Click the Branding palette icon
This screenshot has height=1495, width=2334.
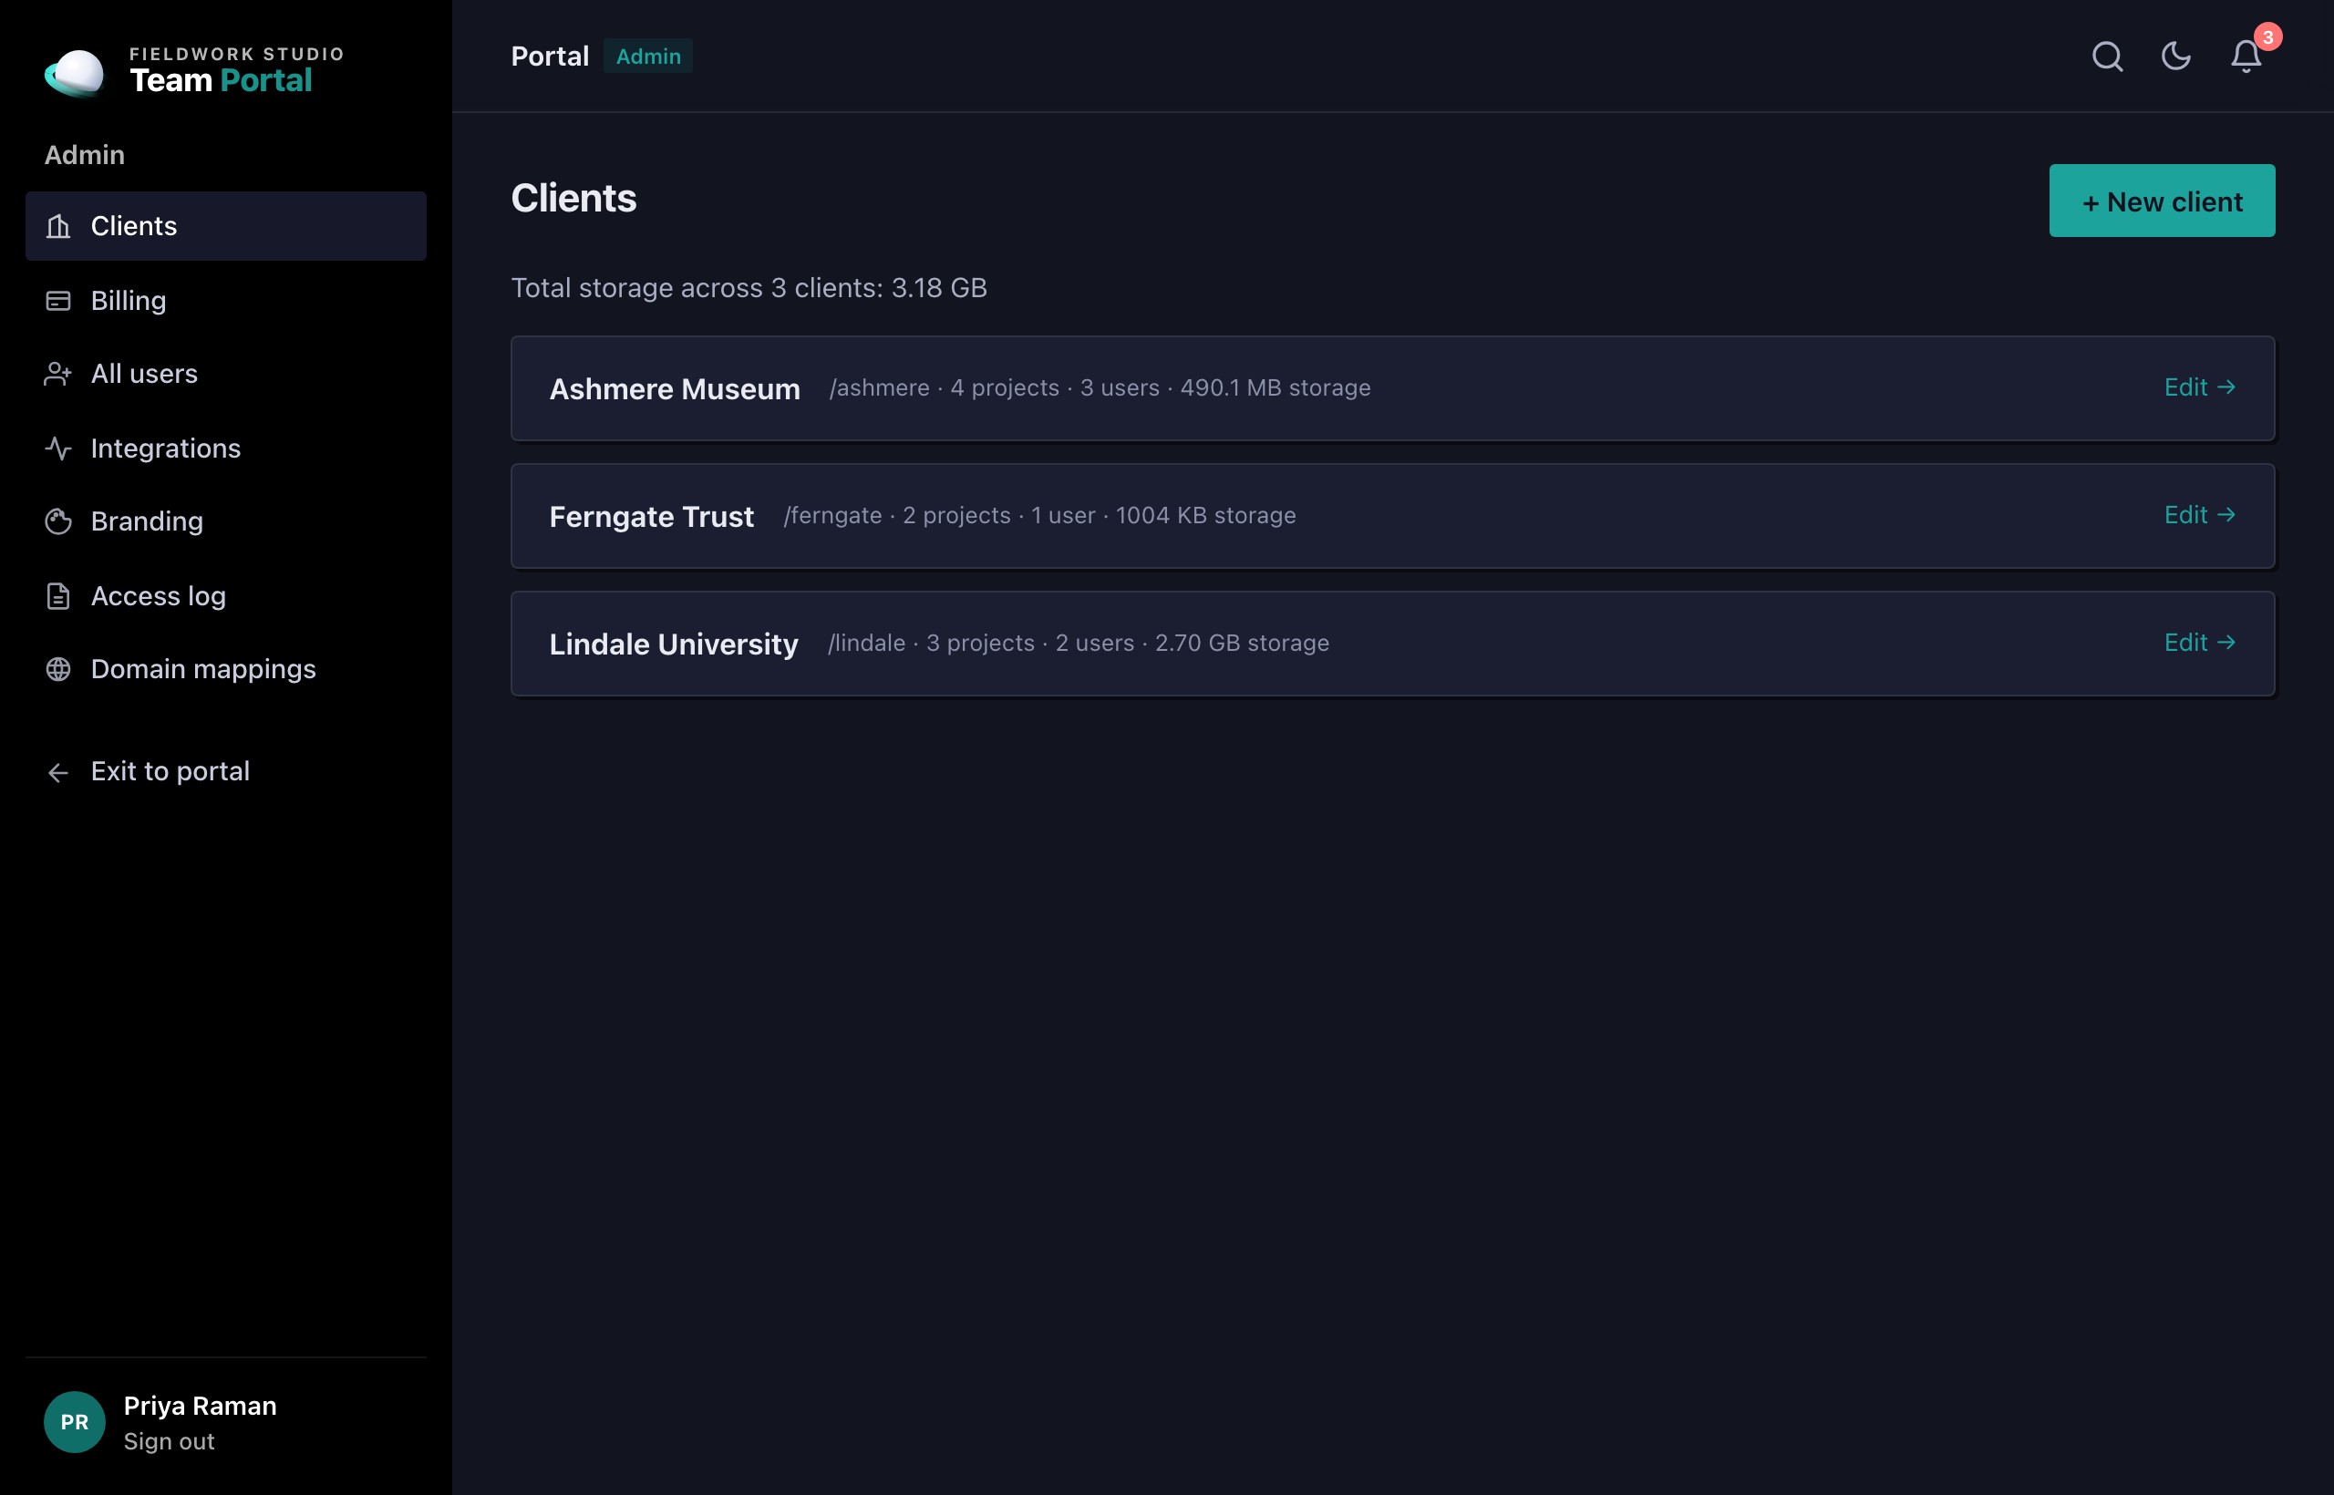pyautogui.click(x=58, y=521)
